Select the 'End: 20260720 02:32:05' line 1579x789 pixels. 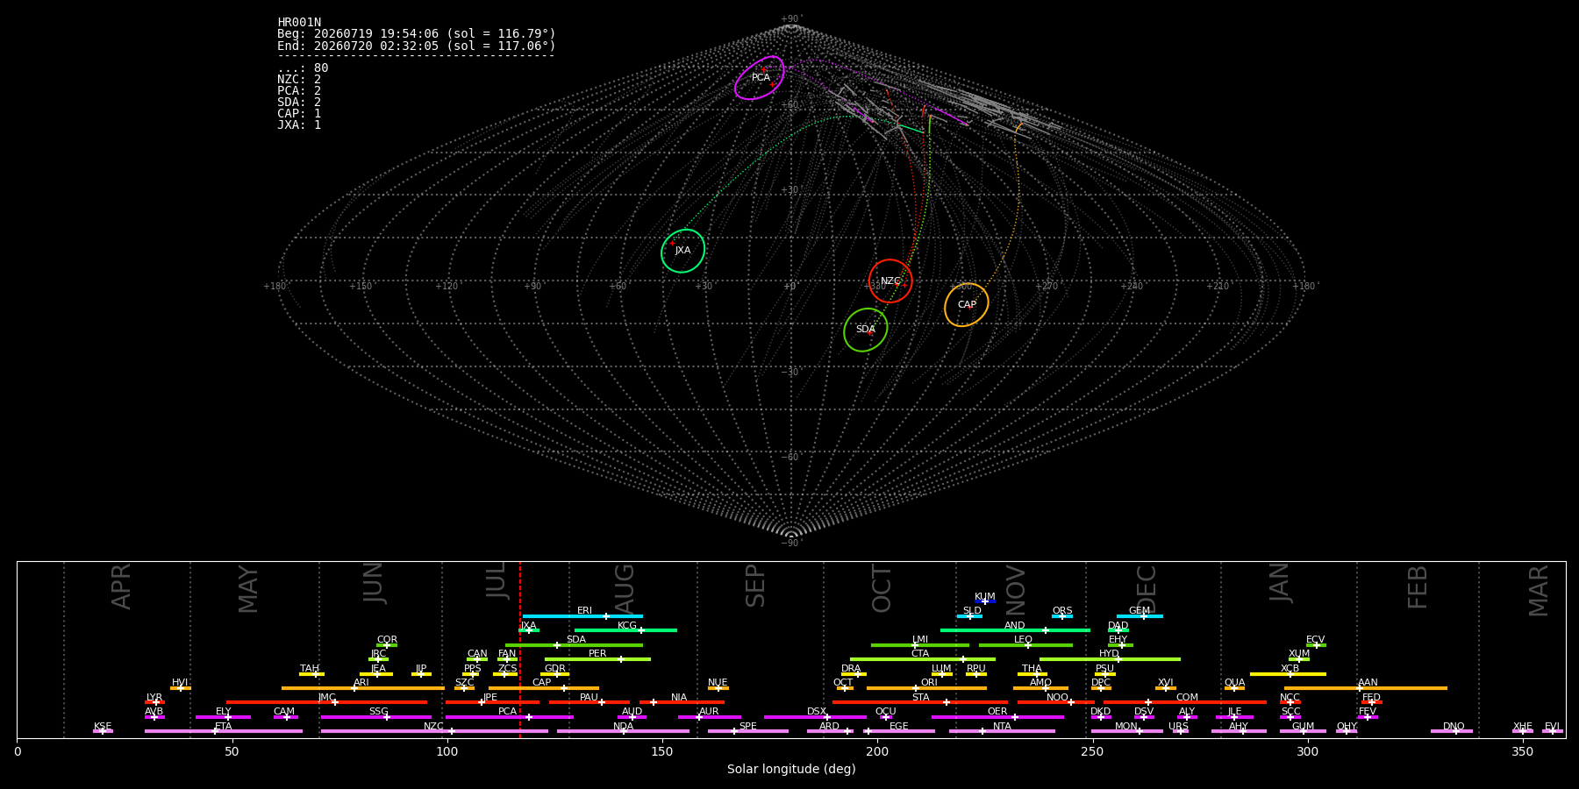[x=417, y=46]
